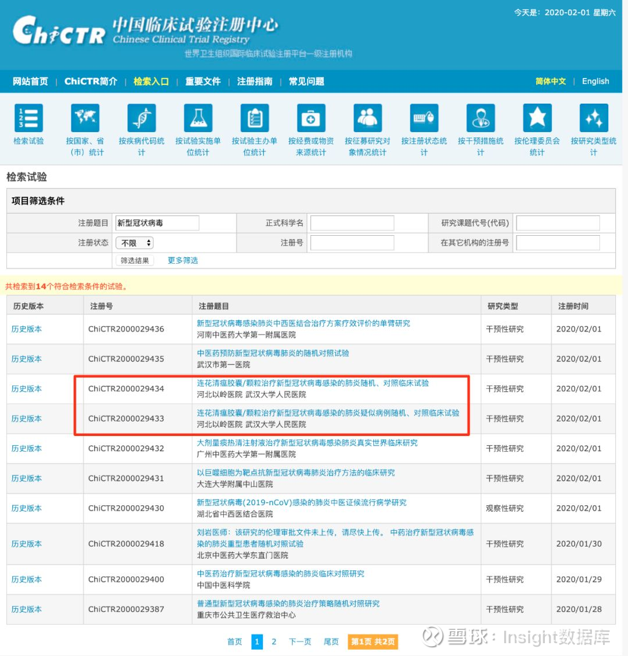
Task: Open statistics by country and province
Action: (x=85, y=118)
